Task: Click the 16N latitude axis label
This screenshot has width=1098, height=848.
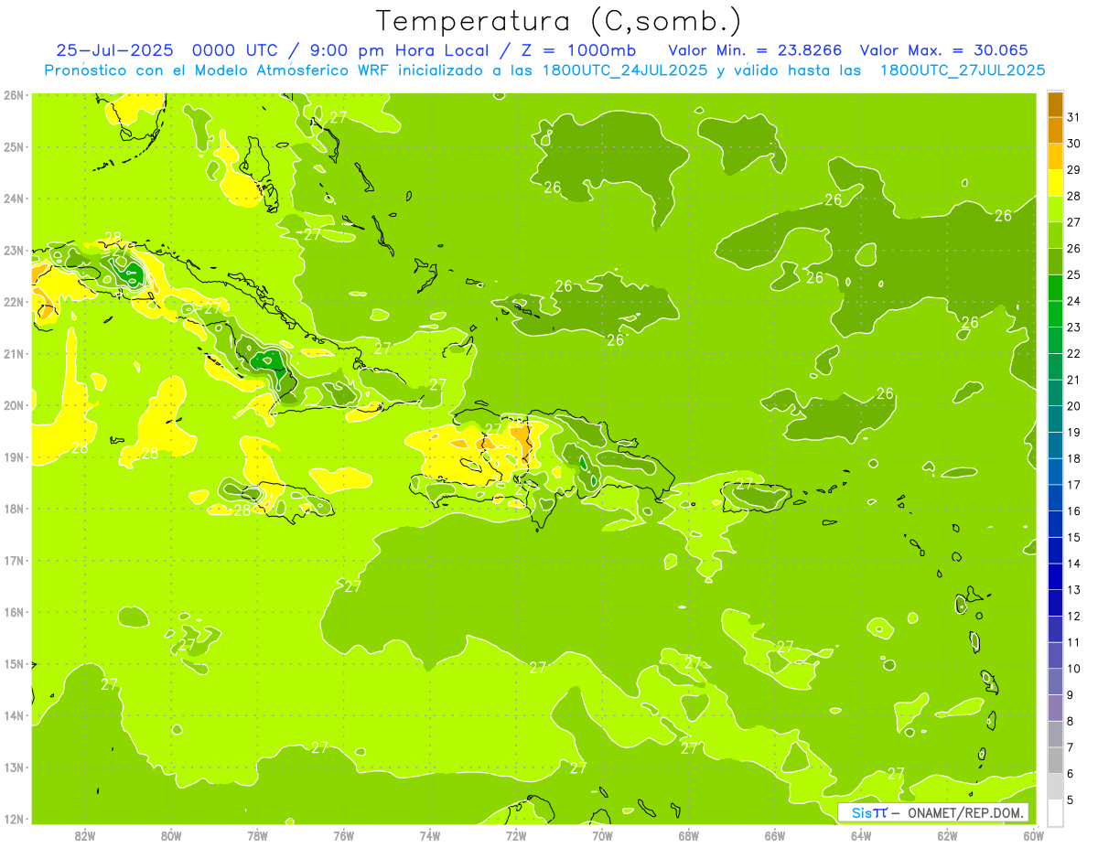Action: 13,612
